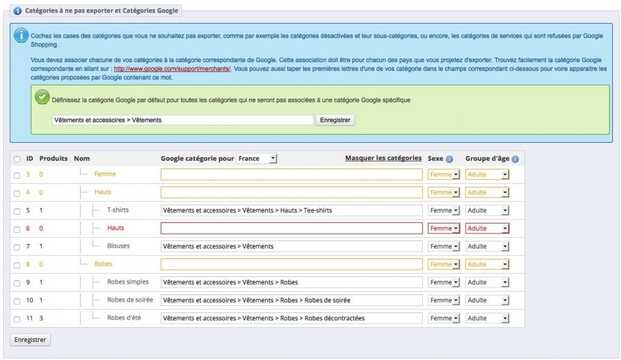Check the box for category ID 6 Hauts

pyautogui.click(x=17, y=229)
